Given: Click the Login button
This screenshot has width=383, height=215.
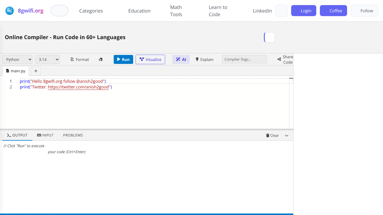Looking at the screenshot, I should click(x=304, y=11).
